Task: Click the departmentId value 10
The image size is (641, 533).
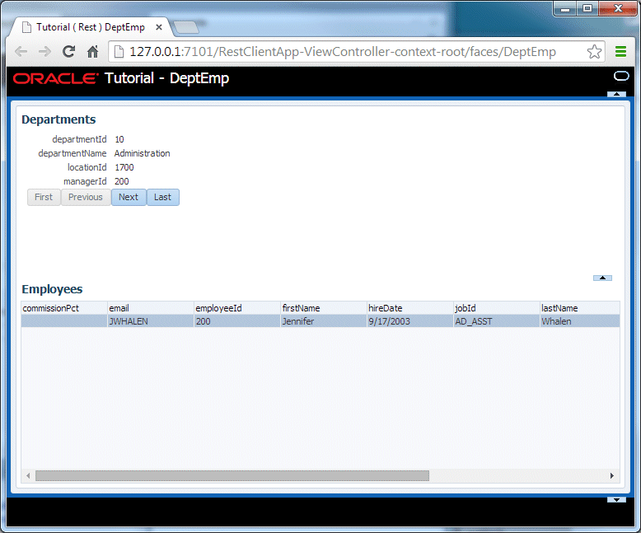Action: pos(119,139)
